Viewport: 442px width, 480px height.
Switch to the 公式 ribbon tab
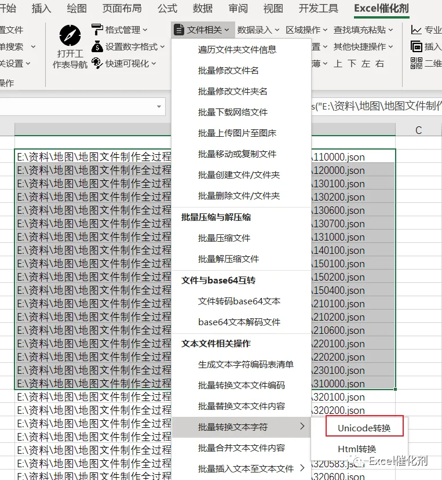(x=167, y=9)
